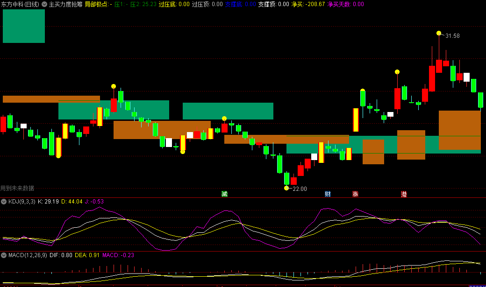Click the red 涨 event marker

(355, 194)
